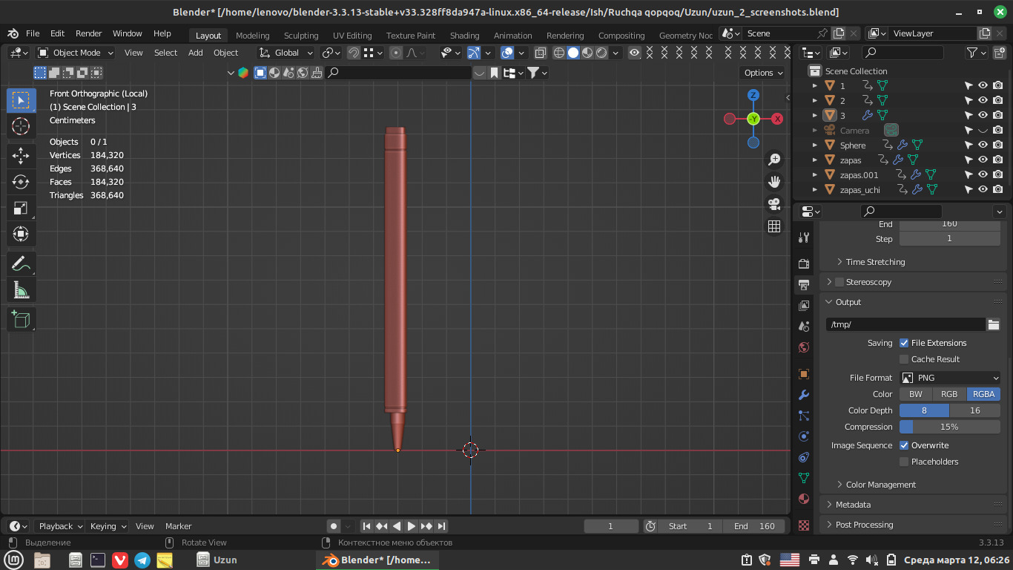Open the File Format PNG dropdown
Screen dimensions: 1013x570
(x=950, y=378)
